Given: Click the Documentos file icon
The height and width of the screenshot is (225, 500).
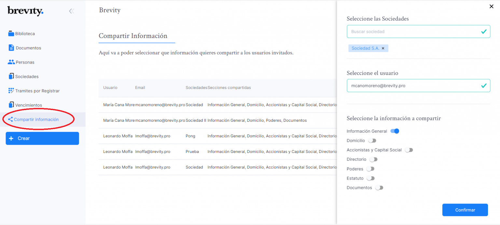Looking at the screenshot, I should pyautogui.click(x=11, y=48).
